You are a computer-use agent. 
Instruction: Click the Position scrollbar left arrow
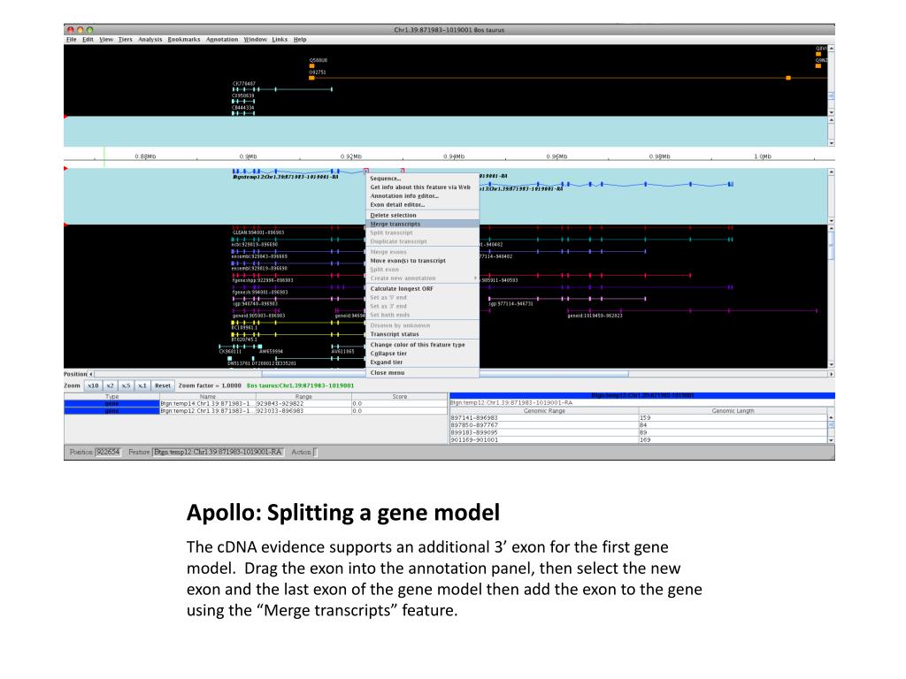[91, 374]
